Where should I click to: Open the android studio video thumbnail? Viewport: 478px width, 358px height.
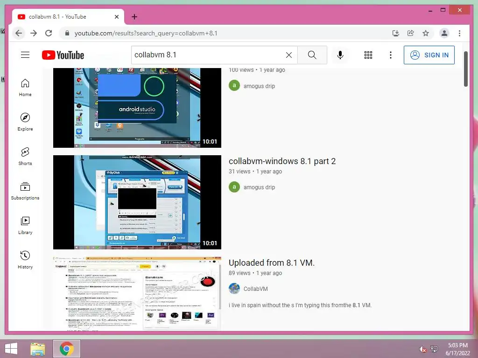pyautogui.click(x=137, y=108)
